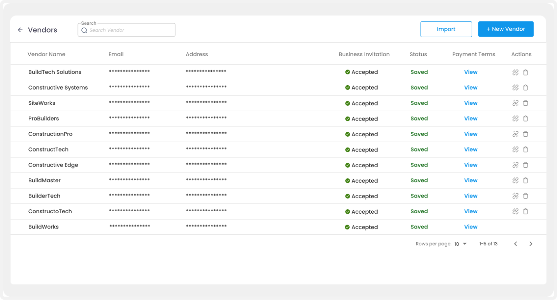
Task: Click trash icon for SiteWorks row
Action: coord(526,103)
